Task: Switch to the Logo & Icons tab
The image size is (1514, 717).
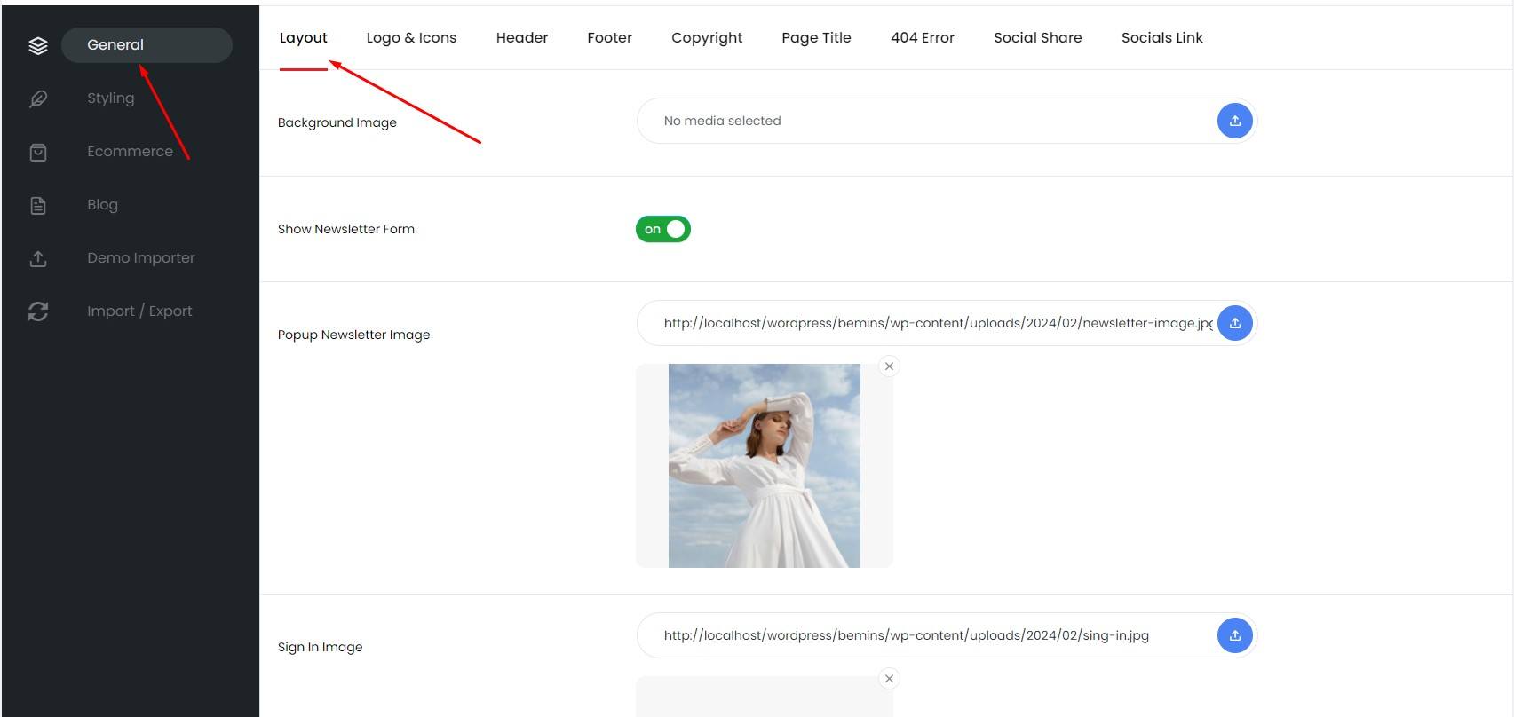Action: (411, 37)
